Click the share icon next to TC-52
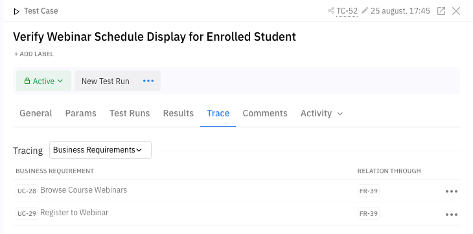 331,11
